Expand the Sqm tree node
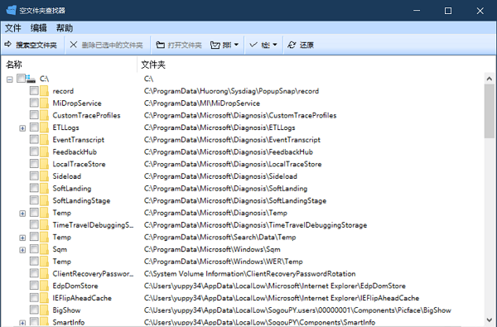Screen dimensions: 497x327 click(22, 250)
